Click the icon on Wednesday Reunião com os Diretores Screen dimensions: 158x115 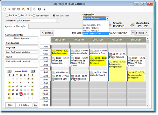[x=92, y=58]
